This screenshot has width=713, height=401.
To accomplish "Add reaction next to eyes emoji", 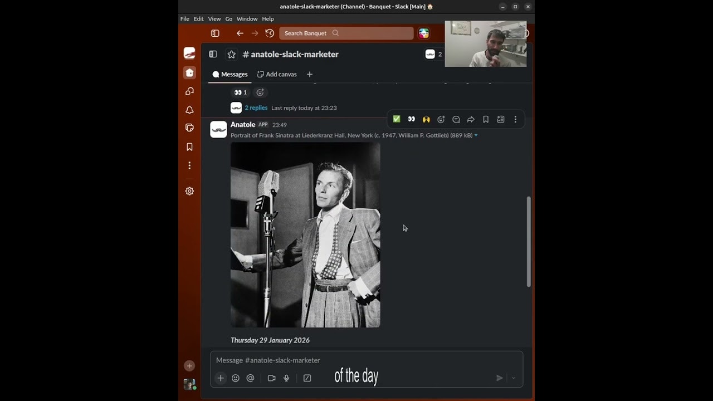I will (260, 92).
